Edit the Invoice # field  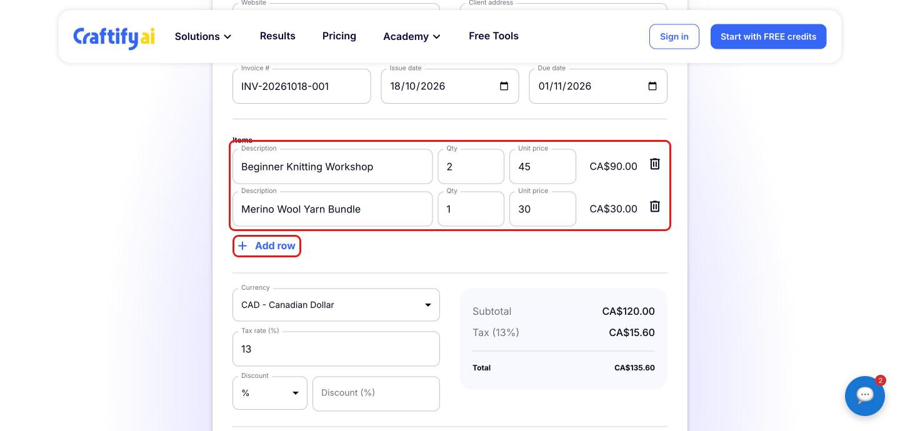pos(301,86)
